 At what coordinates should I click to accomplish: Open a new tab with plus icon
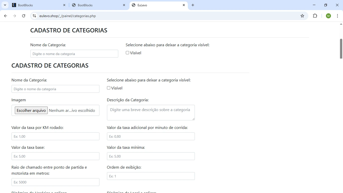click(193, 5)
